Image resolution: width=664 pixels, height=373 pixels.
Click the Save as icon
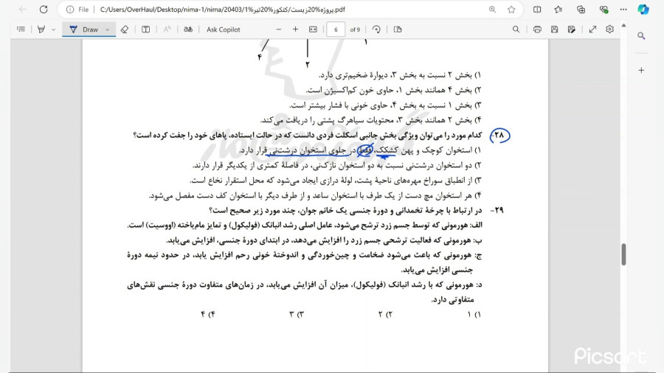572,29
